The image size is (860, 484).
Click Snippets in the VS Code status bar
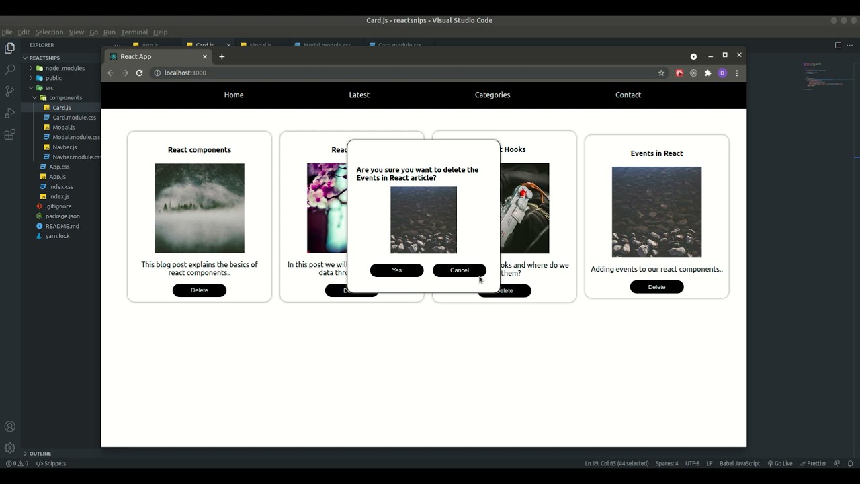50,463
